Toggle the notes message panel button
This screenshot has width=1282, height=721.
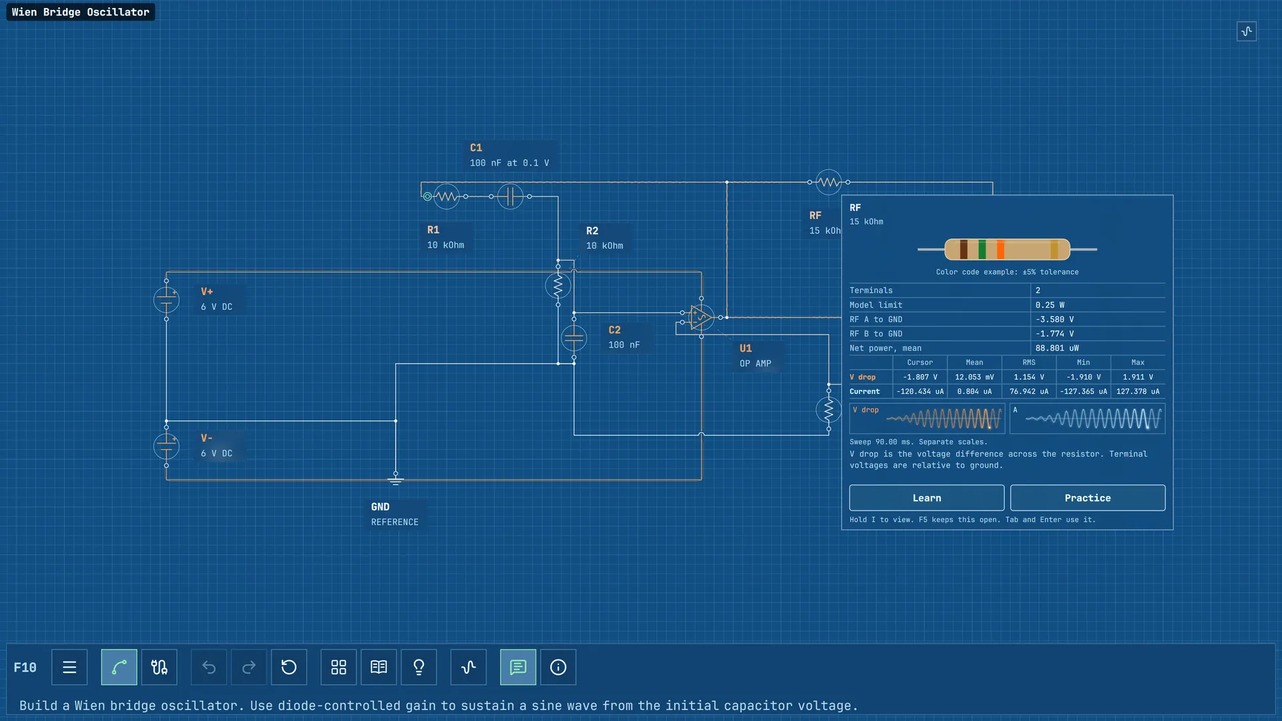518,667
